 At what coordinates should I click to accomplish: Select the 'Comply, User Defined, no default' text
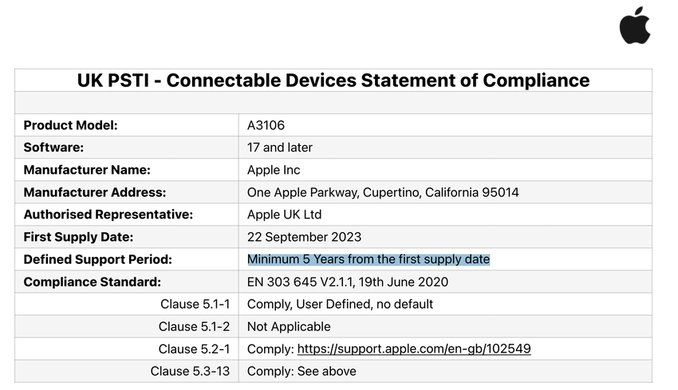tap(340, 304)
